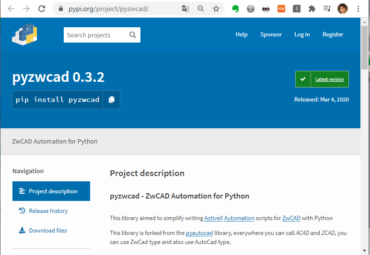Submit search with the magnifier icon
The image size is (370, 255).
(133, 35)
